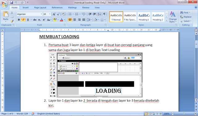Screen dimensions: 198x116
Task: Open the References tab
Action: 57,7
